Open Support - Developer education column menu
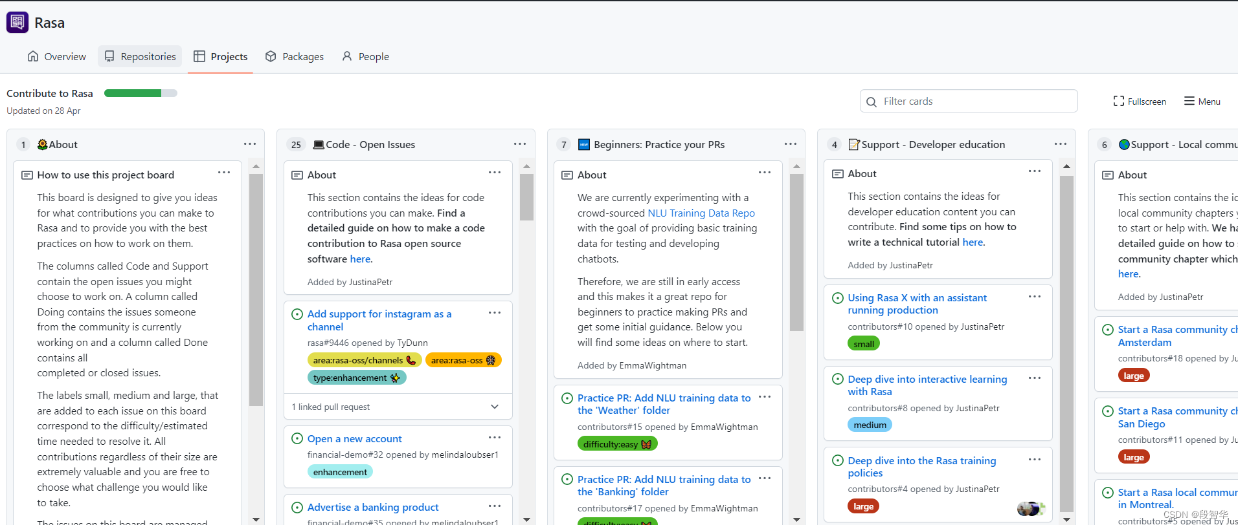Image resolution: width=1238 pixels, height=525 pixels. (1061, 144)
